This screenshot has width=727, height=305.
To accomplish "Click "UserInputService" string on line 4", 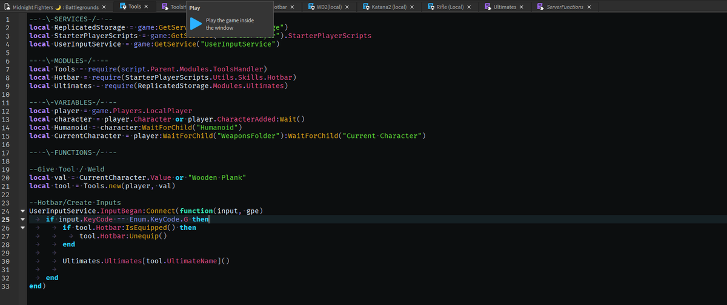I will click(237, 45).
